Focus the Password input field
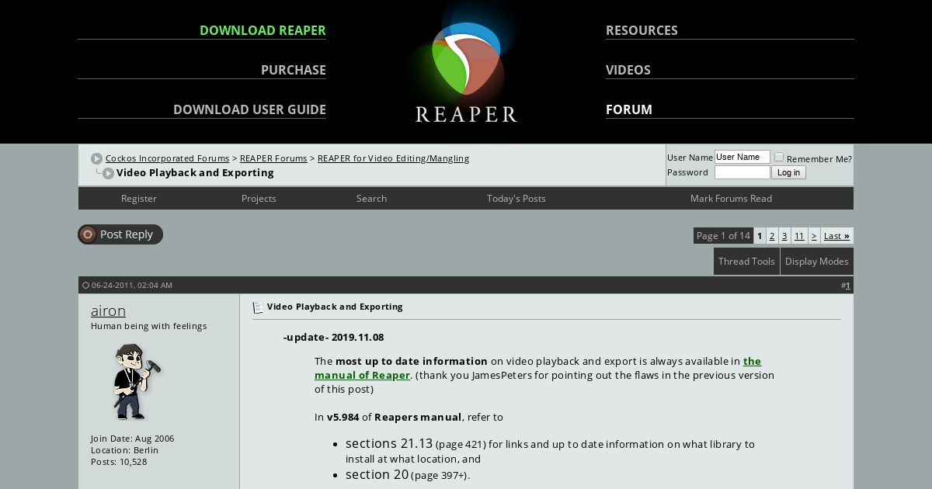 [x=742, y=172]
